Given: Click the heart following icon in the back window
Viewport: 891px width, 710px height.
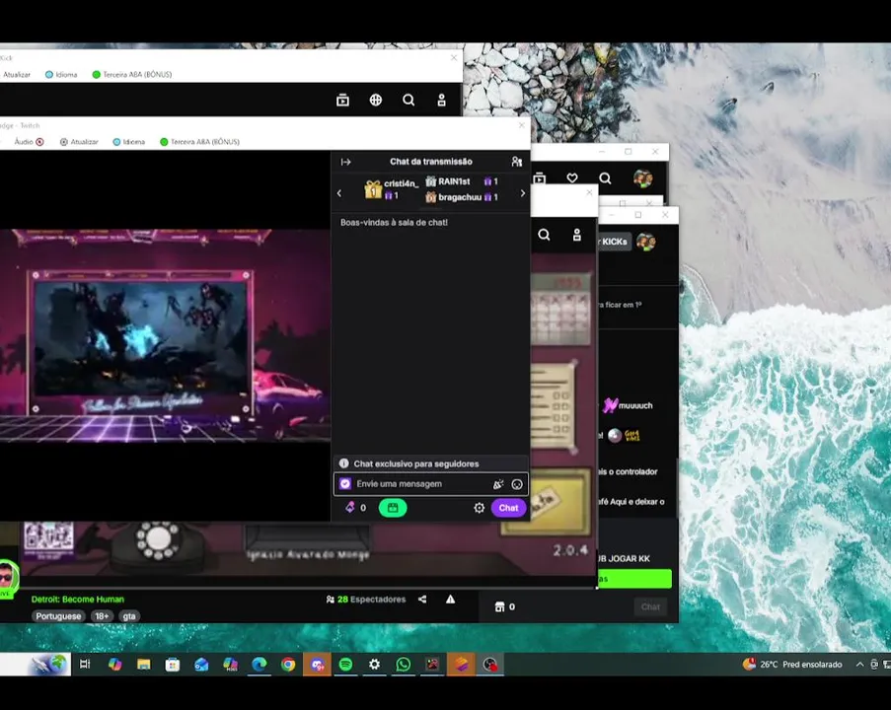Looking at the screenshot, I should coord(572,178).
